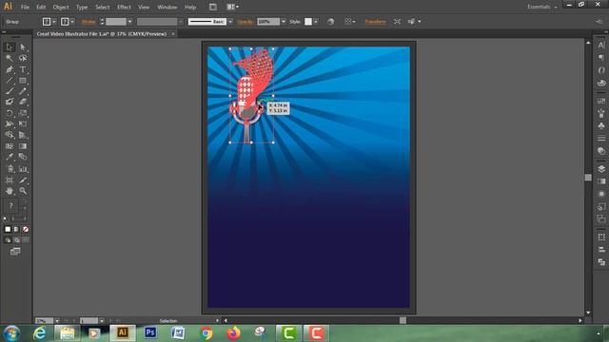Select the Free Transform tool
609x342 pixels.
pos(23,124)
